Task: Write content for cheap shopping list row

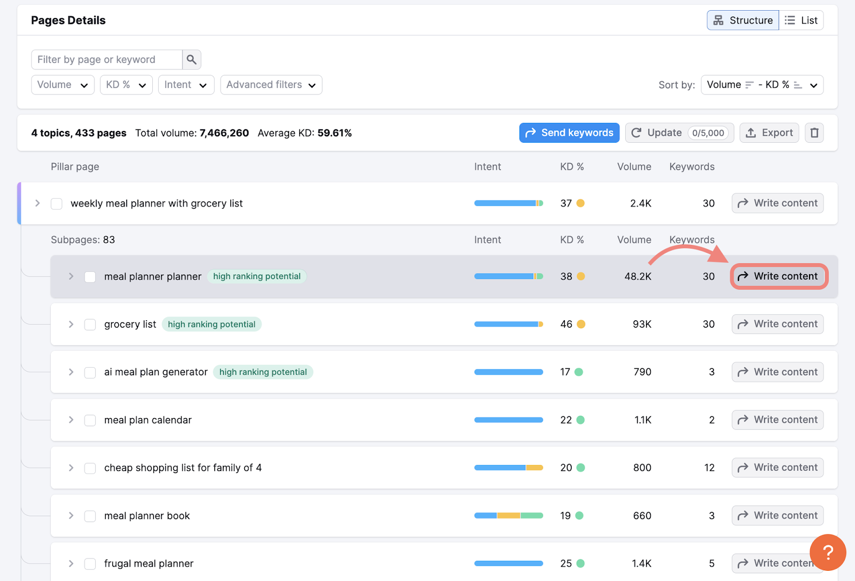Action: pos(777,468)
